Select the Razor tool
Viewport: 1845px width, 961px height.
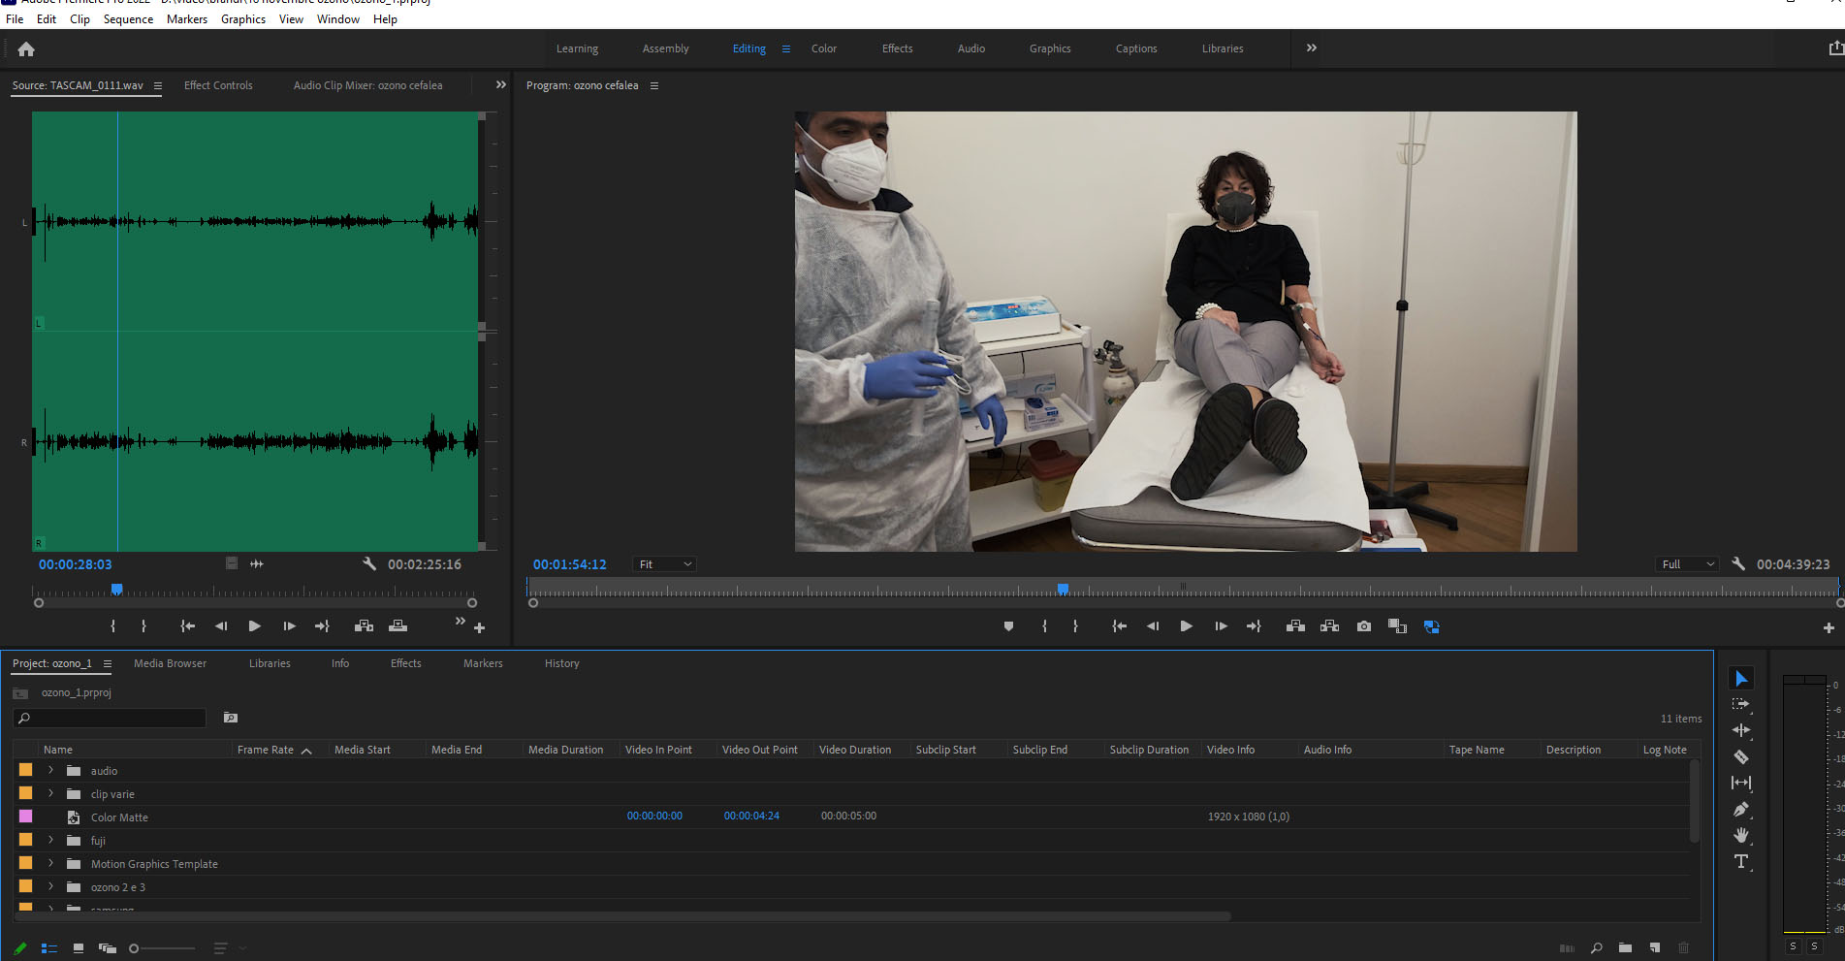tap(1741, 757)
